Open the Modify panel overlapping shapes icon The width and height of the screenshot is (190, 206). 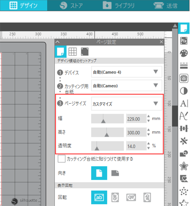click(x=184, y=153)
